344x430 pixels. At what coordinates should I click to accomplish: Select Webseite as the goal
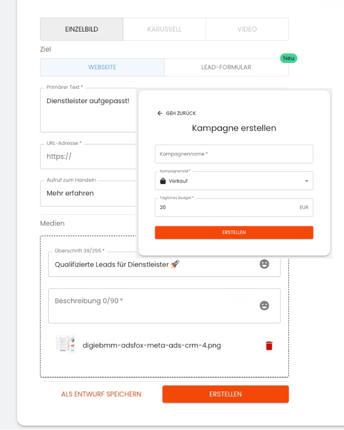click(x=102, y=67)
